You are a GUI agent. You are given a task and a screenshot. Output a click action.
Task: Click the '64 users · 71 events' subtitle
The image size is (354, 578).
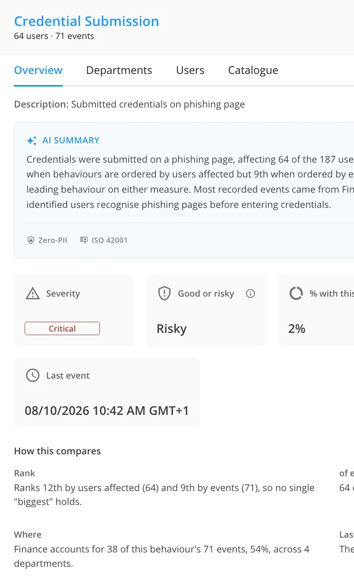tap(54, 36)
